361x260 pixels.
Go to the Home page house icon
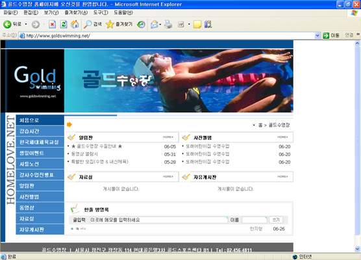(75, 24)
